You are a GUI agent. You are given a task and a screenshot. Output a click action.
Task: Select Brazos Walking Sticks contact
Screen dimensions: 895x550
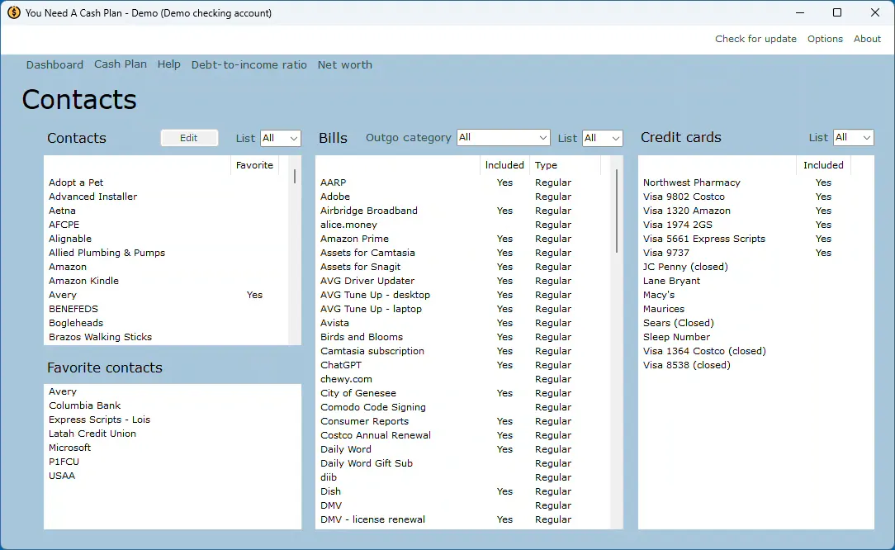tap(101, 337)
